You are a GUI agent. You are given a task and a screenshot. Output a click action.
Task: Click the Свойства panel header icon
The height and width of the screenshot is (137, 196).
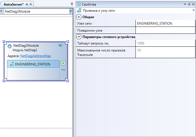point(79,4)
